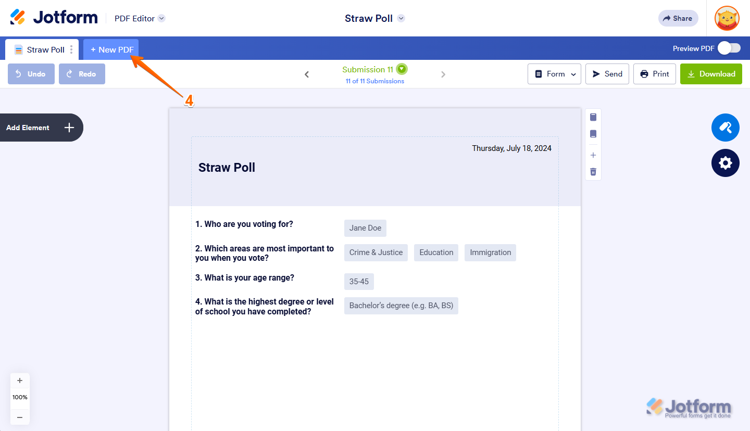Click the green Download button
The image size is (750, 431).
(x=711, y=74)
